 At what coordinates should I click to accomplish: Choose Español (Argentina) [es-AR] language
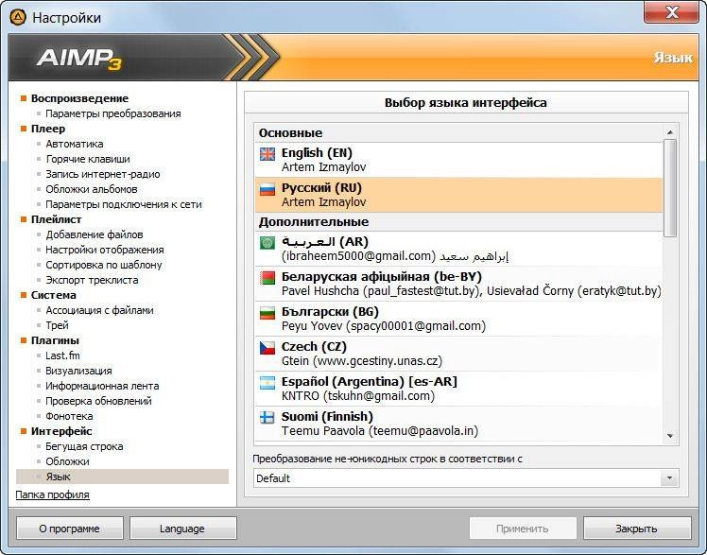click(459, 389)
